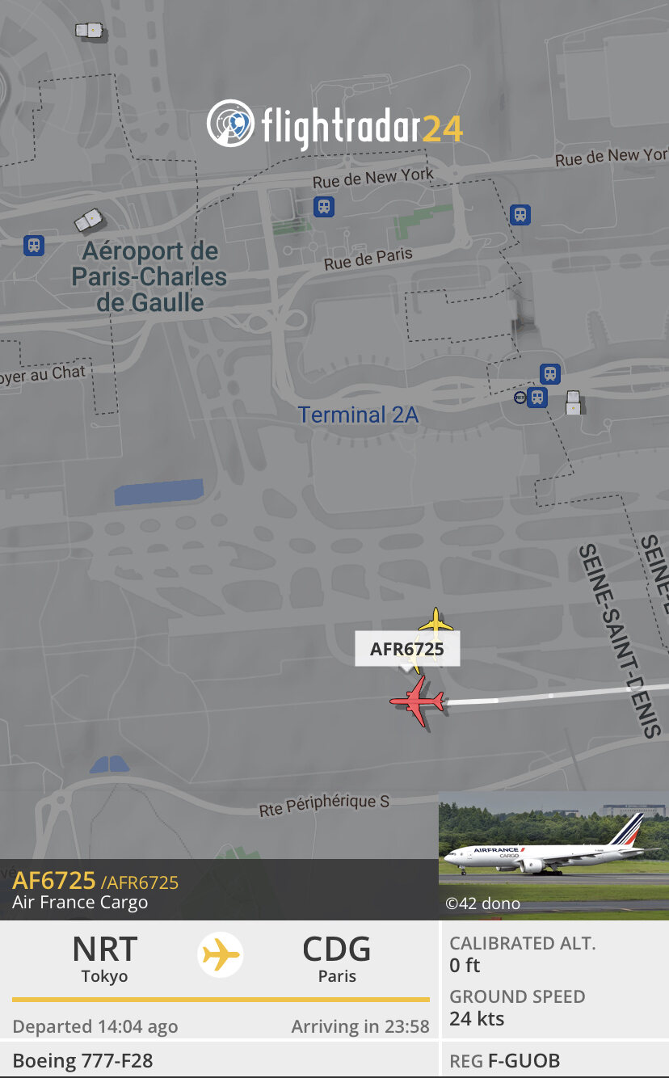669x1078 pixels.
Task: Click the yellow route plane icon between NRT and CDG
Action: click(221, 956)
